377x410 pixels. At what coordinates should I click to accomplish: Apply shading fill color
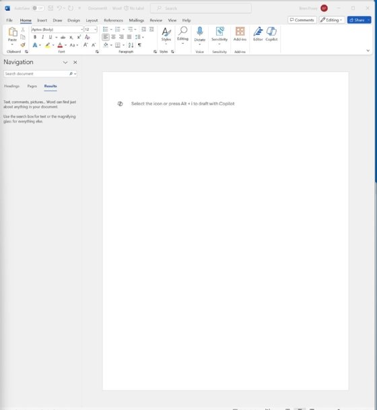click(x=106, y=45)
